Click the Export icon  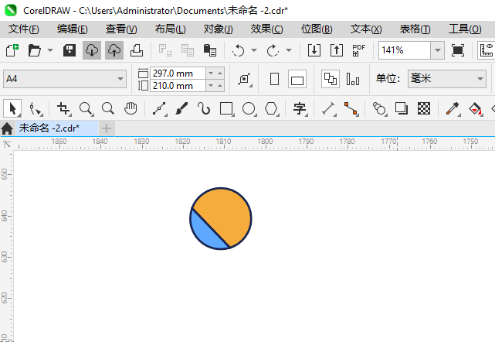point(337,50)
